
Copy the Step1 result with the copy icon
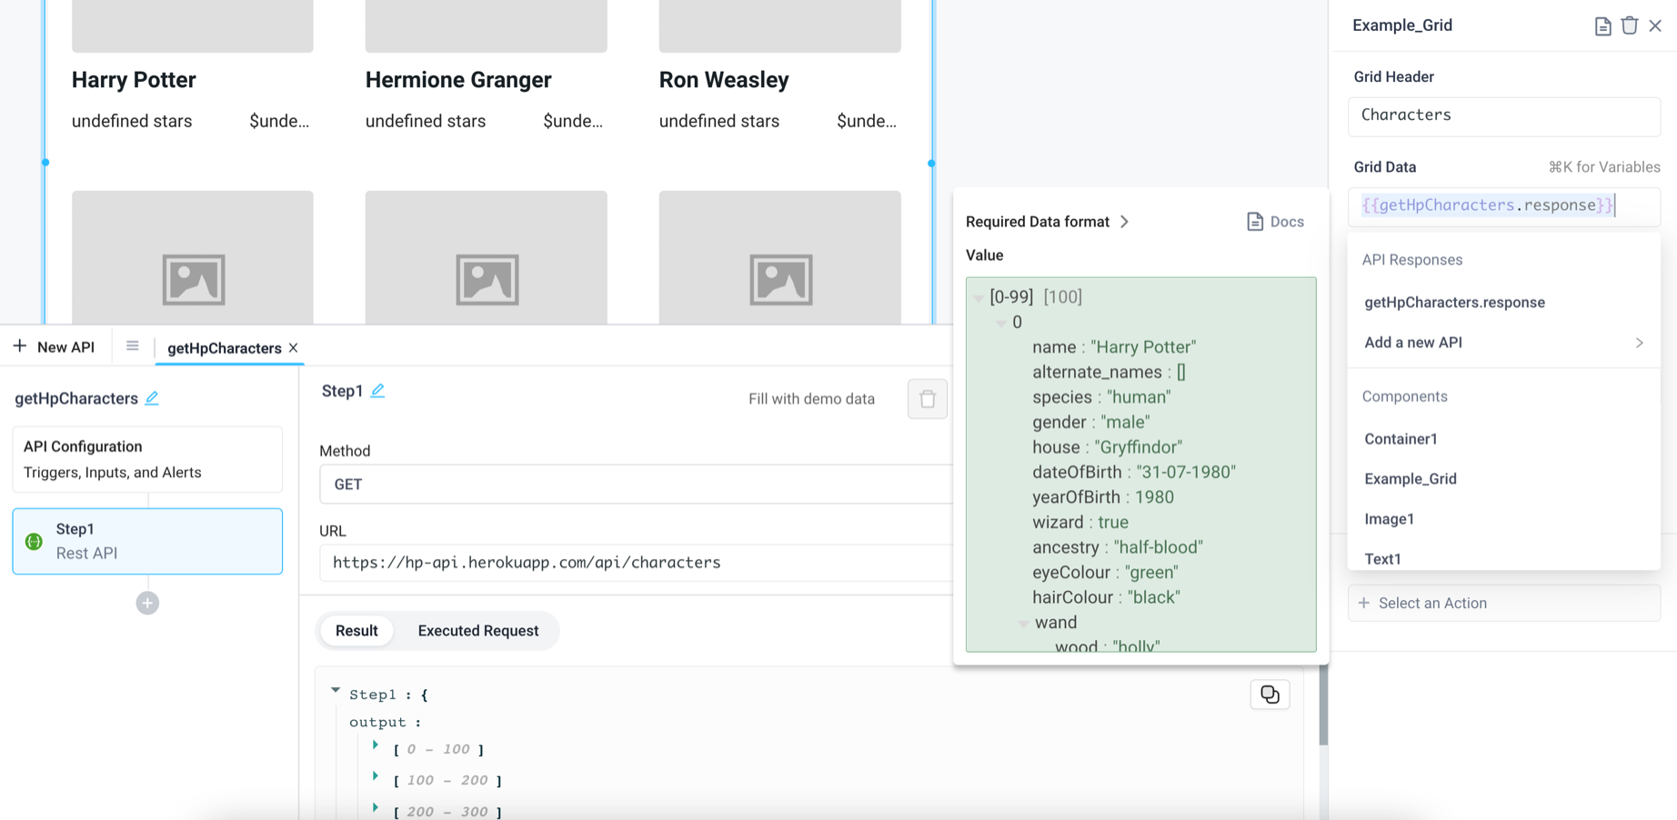tap(1270, 694)
